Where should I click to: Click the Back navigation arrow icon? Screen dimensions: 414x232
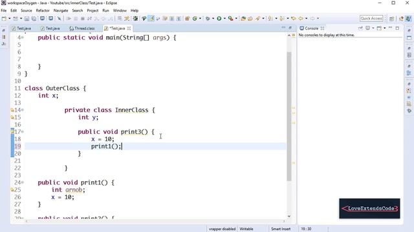click(x=300, y=19)
